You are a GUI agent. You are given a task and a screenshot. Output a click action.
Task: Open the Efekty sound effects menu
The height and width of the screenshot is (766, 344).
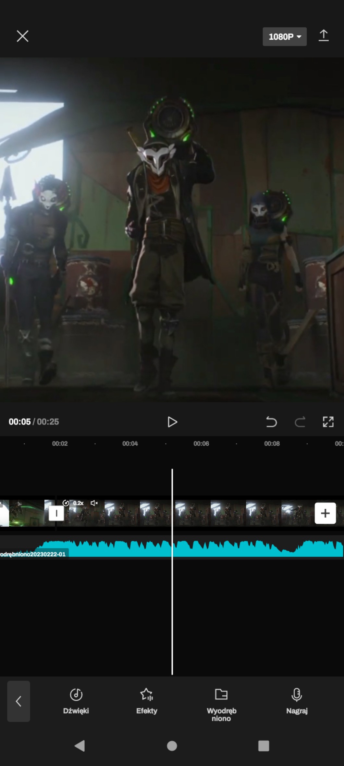pyautogui.click(x=147, y=701)
